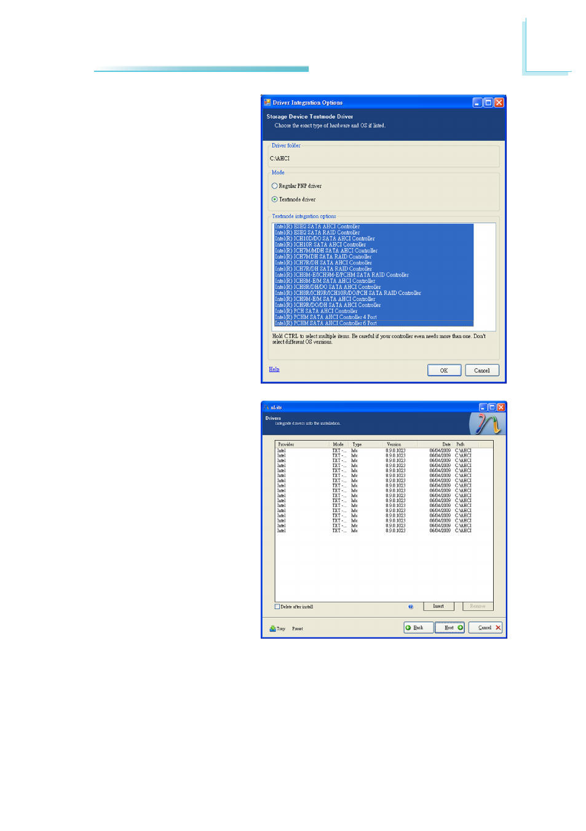Click the nLite logo in the header

(x=485, y=423)
